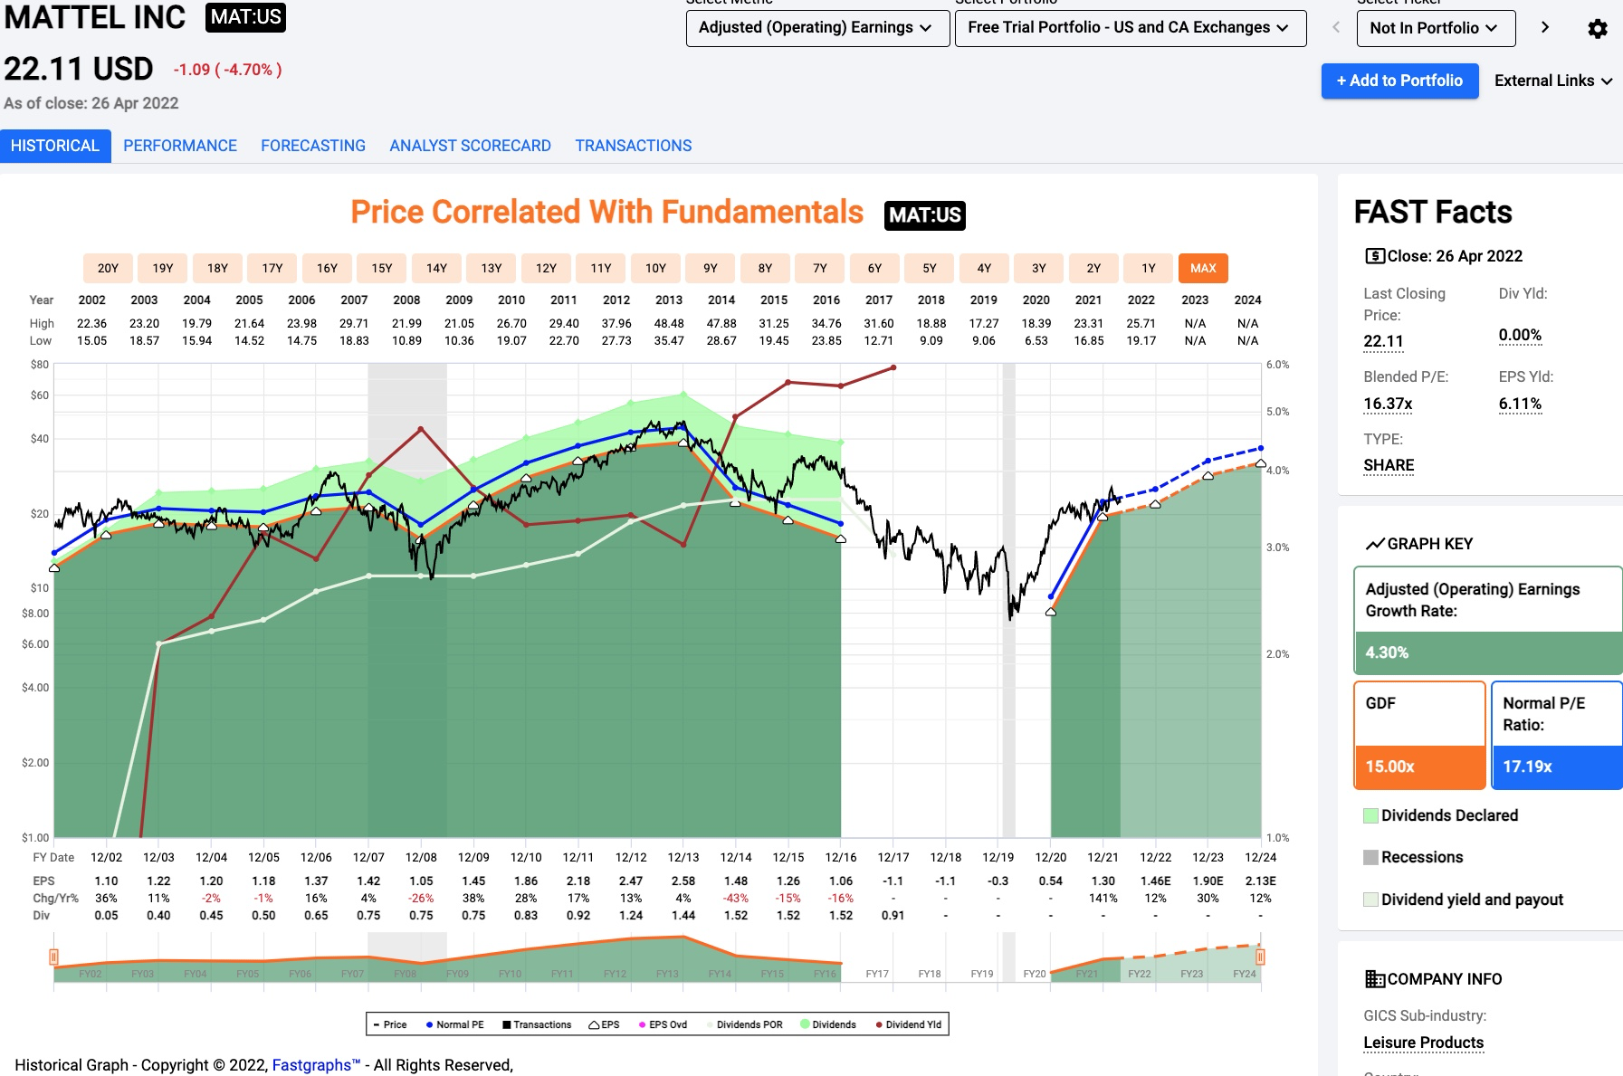Viewport: 1623px width, 1076px height.
Task: Open the settings gear icon
Action: click(1598, 28)
